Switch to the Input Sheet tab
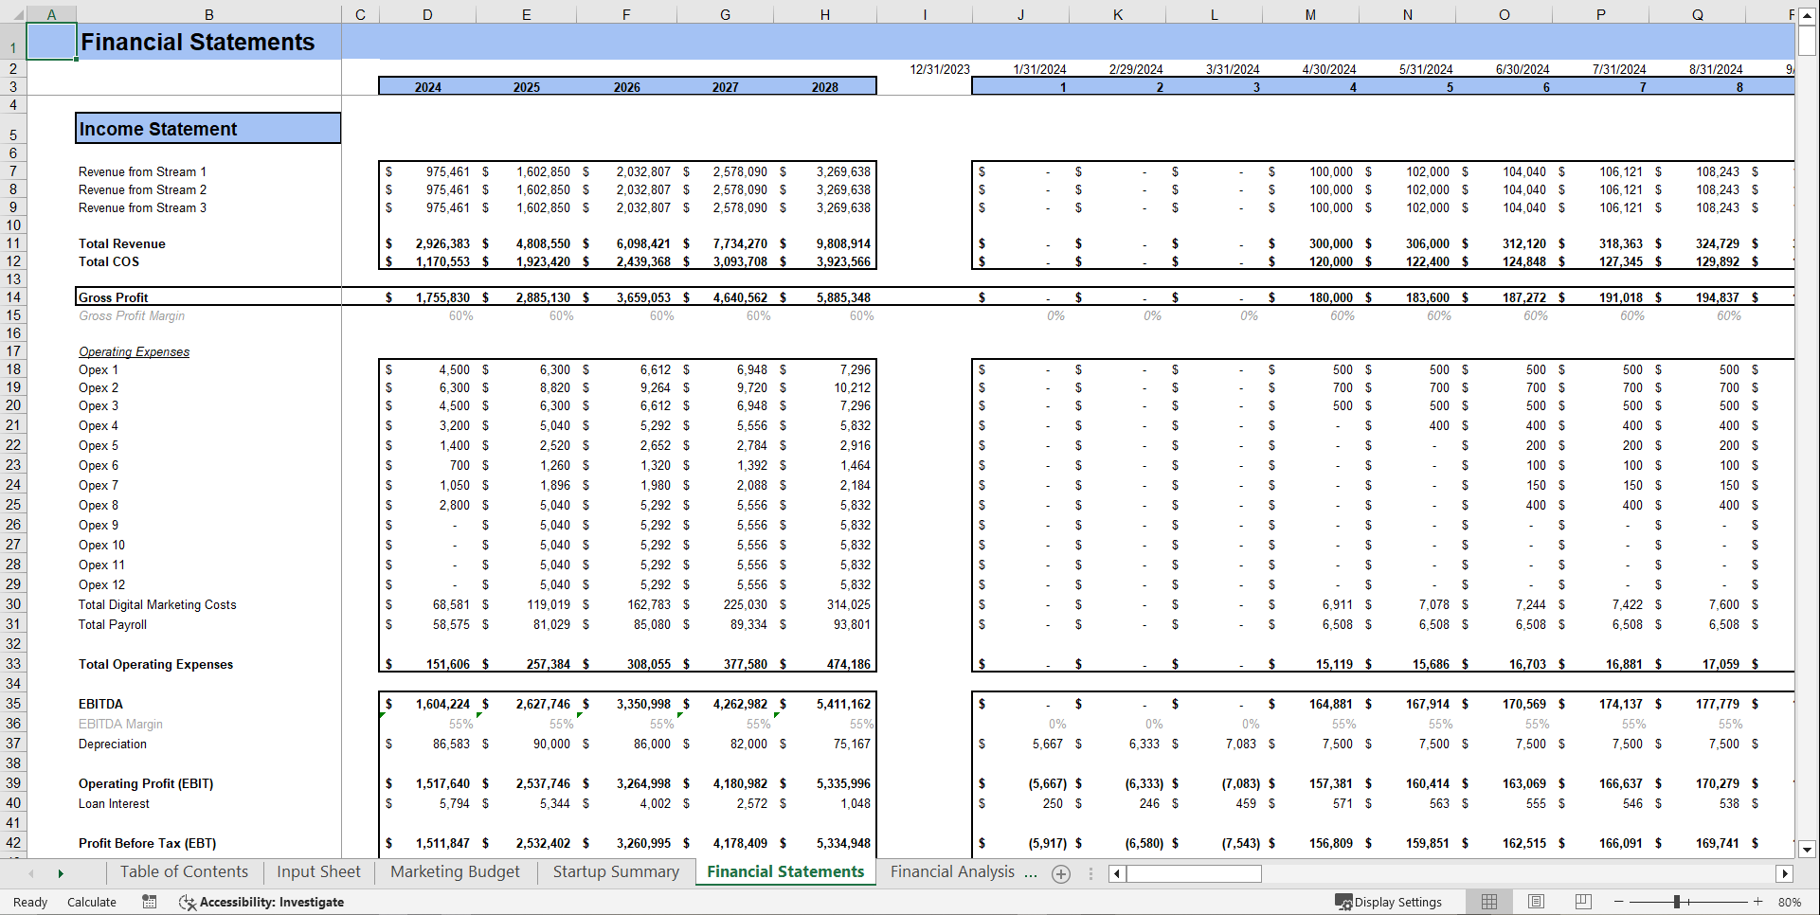This screenshot has height=915, width=1820. click(x=317, y=871)
